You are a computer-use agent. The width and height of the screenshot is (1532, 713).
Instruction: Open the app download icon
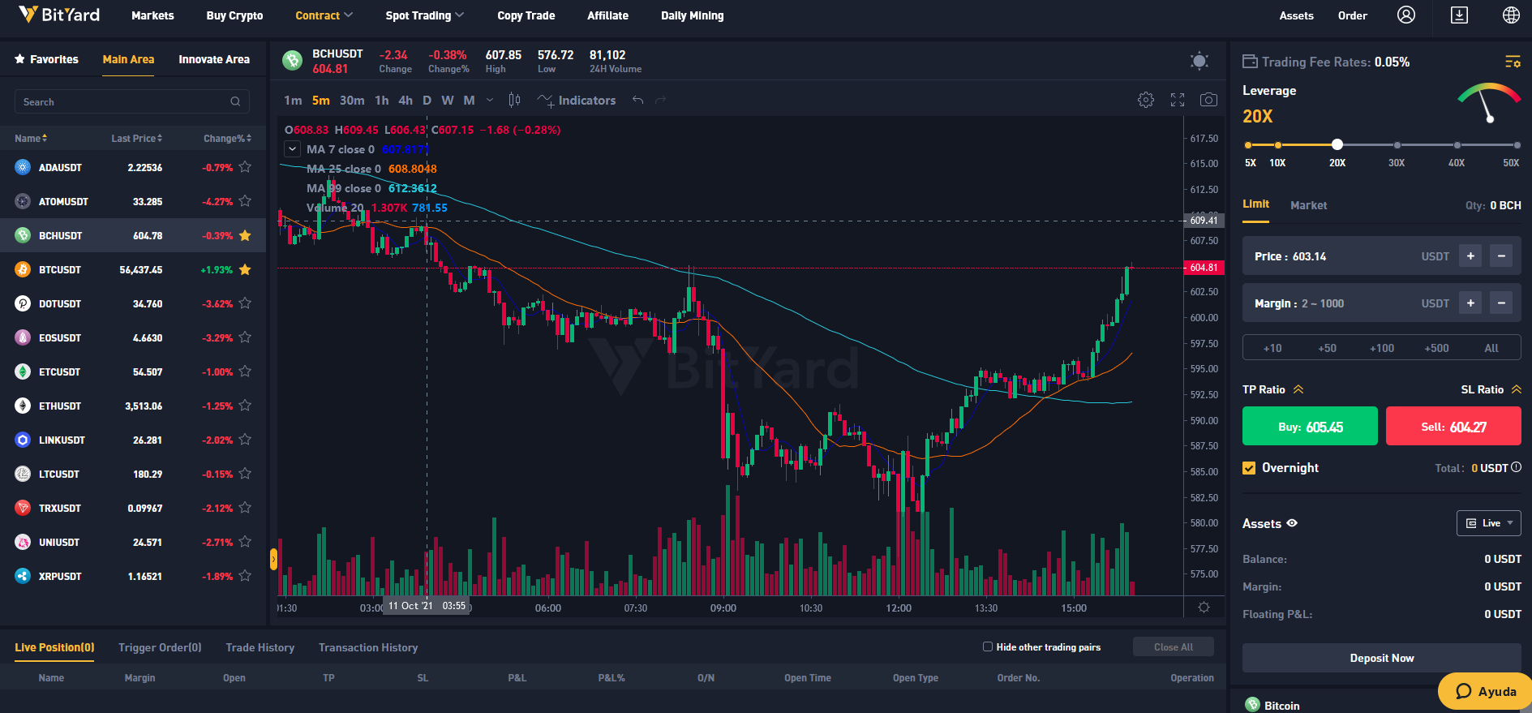click(x=1459, y=15)
